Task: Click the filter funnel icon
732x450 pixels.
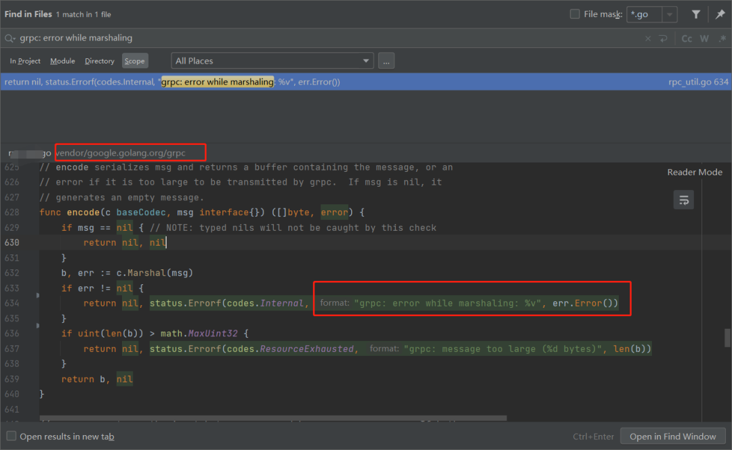Action: pos(695,14)
